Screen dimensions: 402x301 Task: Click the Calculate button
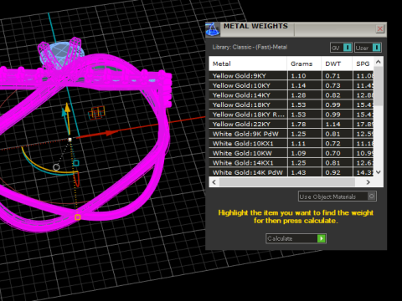(x=296, y=238)
